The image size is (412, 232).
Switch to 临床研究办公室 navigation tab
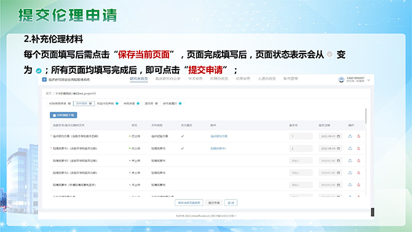point(168,79)
